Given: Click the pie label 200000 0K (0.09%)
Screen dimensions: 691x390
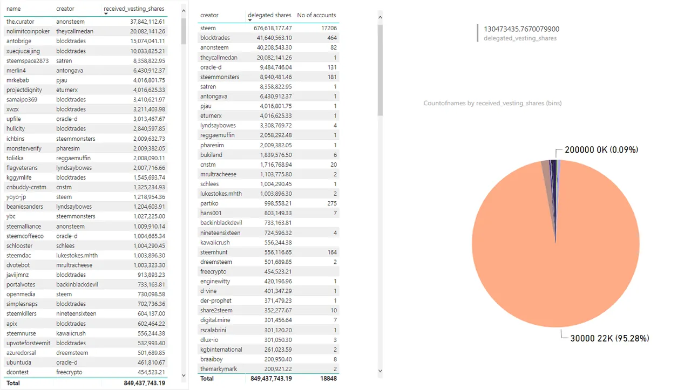Looking at the screenshot, I should point(601,149).
